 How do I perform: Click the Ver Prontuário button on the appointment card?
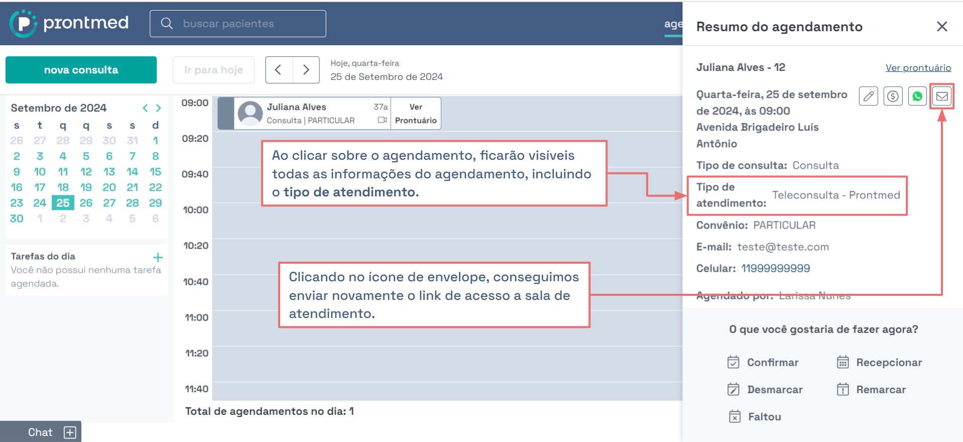pyautogui.click(x=416, y=114)
